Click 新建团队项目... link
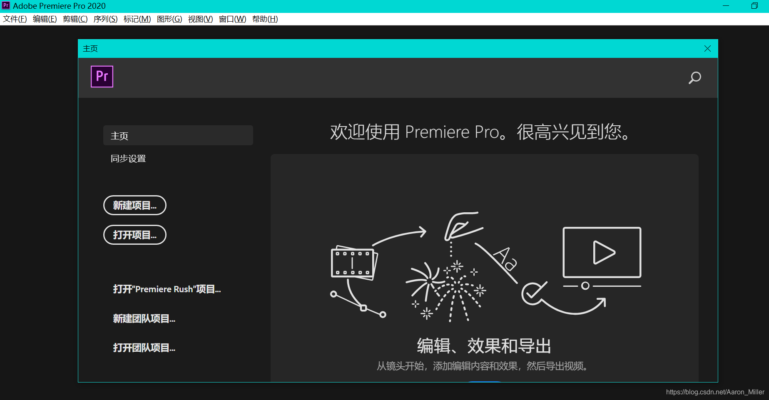The width and height of the screenshot is (769, 400). (144, 319)
